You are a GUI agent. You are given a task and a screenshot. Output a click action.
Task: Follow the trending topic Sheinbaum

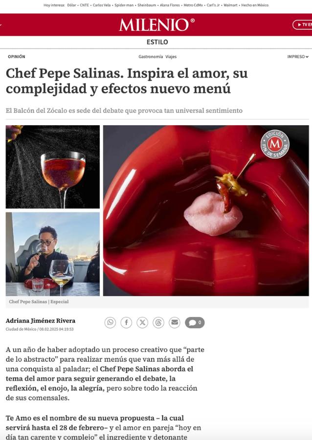coord(147,5)
